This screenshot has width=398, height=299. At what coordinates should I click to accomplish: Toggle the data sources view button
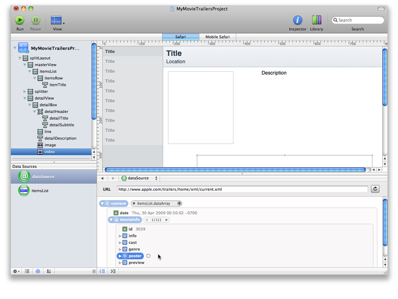pos(38,271)
